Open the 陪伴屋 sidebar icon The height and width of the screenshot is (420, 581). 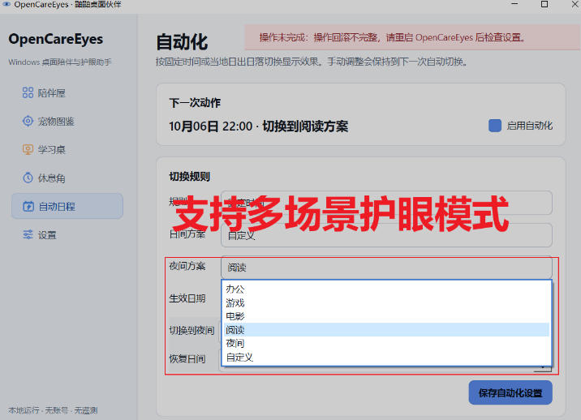(x=28, y=92)
